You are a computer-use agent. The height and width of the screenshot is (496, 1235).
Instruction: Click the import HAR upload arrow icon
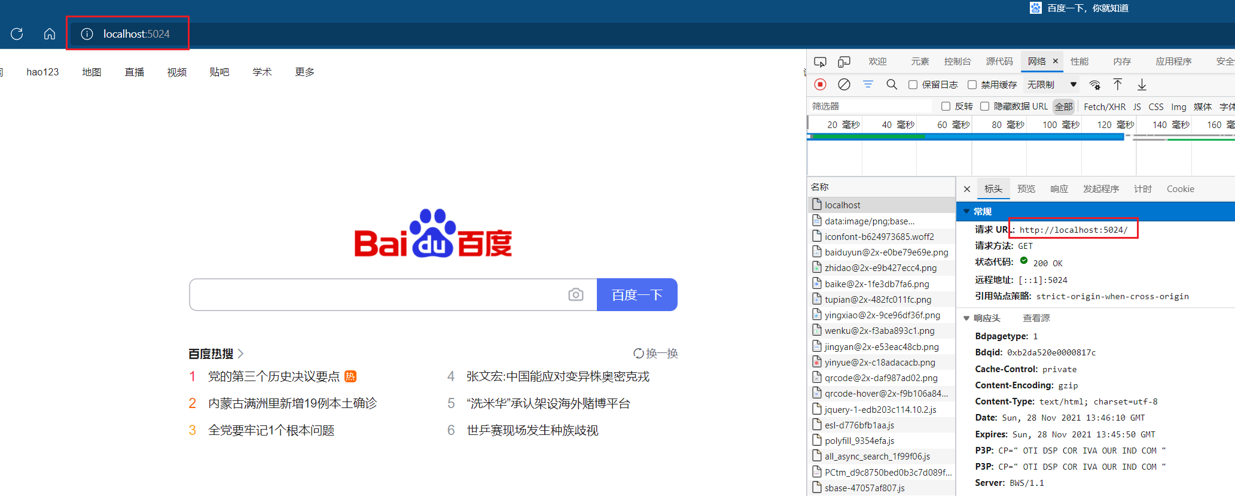(1117, 84)
